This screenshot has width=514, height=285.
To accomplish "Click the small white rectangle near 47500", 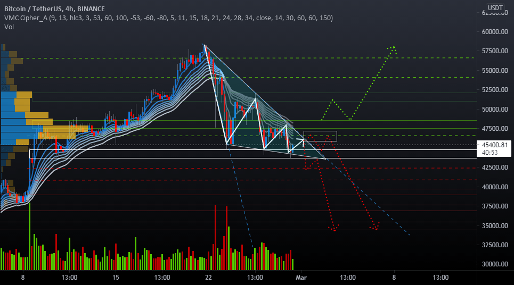I will [320, 136].
